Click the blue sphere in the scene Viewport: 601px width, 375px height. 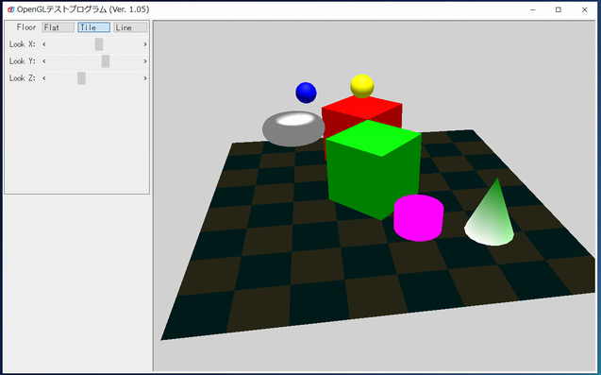(306, 93)
